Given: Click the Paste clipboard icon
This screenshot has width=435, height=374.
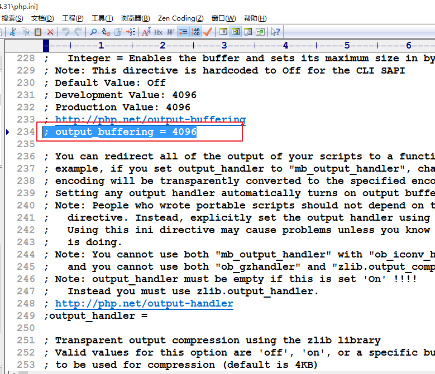Looking at the screenshot, I should point(38,32).
